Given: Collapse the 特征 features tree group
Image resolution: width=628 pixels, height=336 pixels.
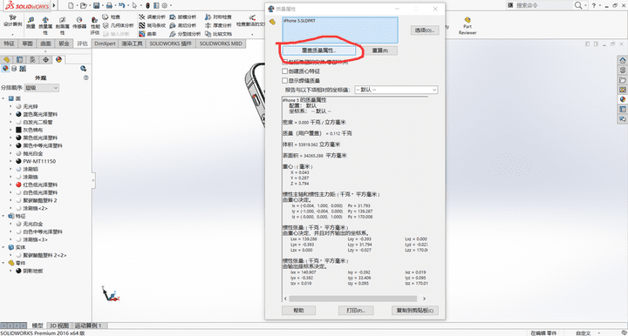Looking at the screenshot, I should coord(3,216).
